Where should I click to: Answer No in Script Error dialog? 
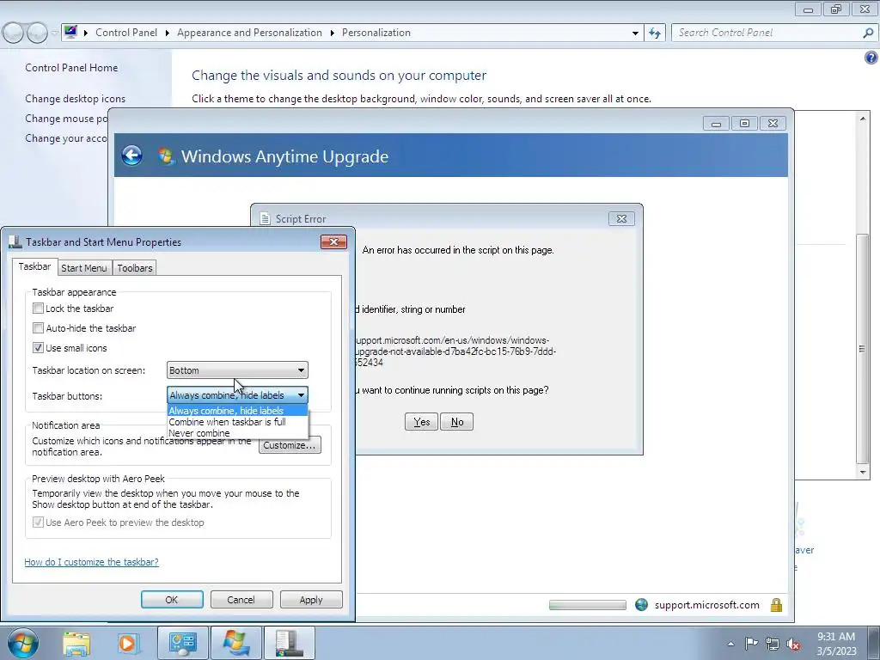click(457, 421)
